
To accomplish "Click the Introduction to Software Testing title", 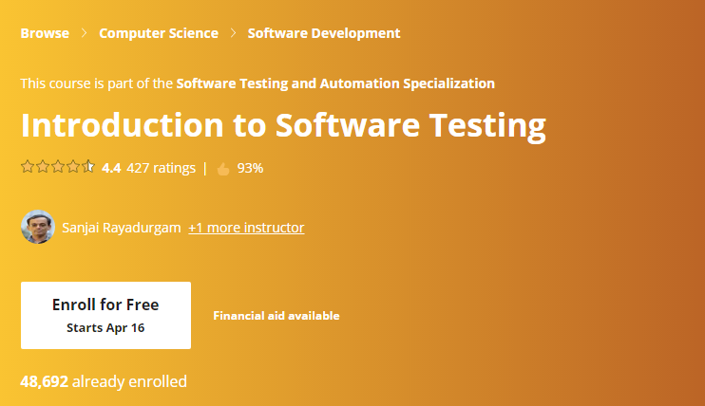I will point(283,126).
